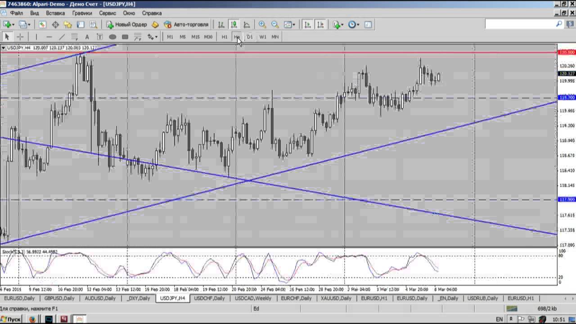The width and height of the screenshot is (576, 324).
Task: Click the Новый Ордер button
Action: click(126, 25)
